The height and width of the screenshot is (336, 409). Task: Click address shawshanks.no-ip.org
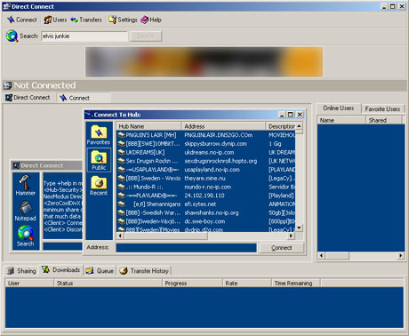[212, 212]
